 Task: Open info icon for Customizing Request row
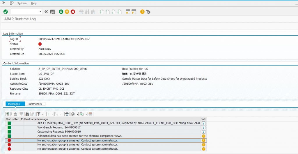[x=203, y=132]
